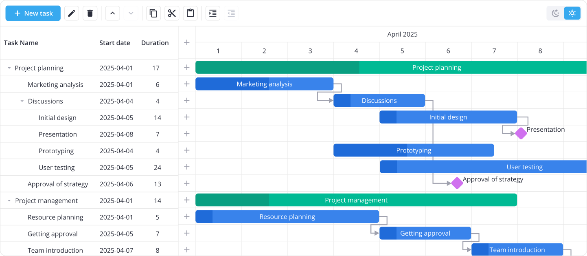Collapse the Discussions subtask group
This screenshot has width=587, height=256.
click(22, 102)
